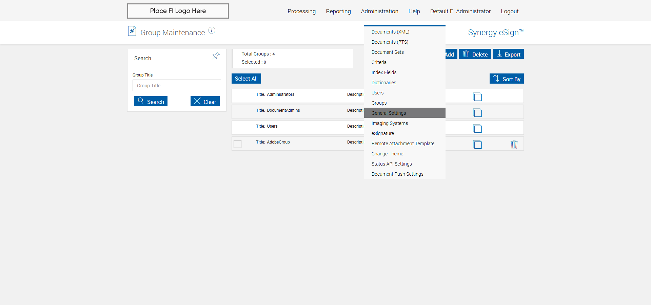Expand the Reporting menu
651x305 pixels.
[338, 11]
